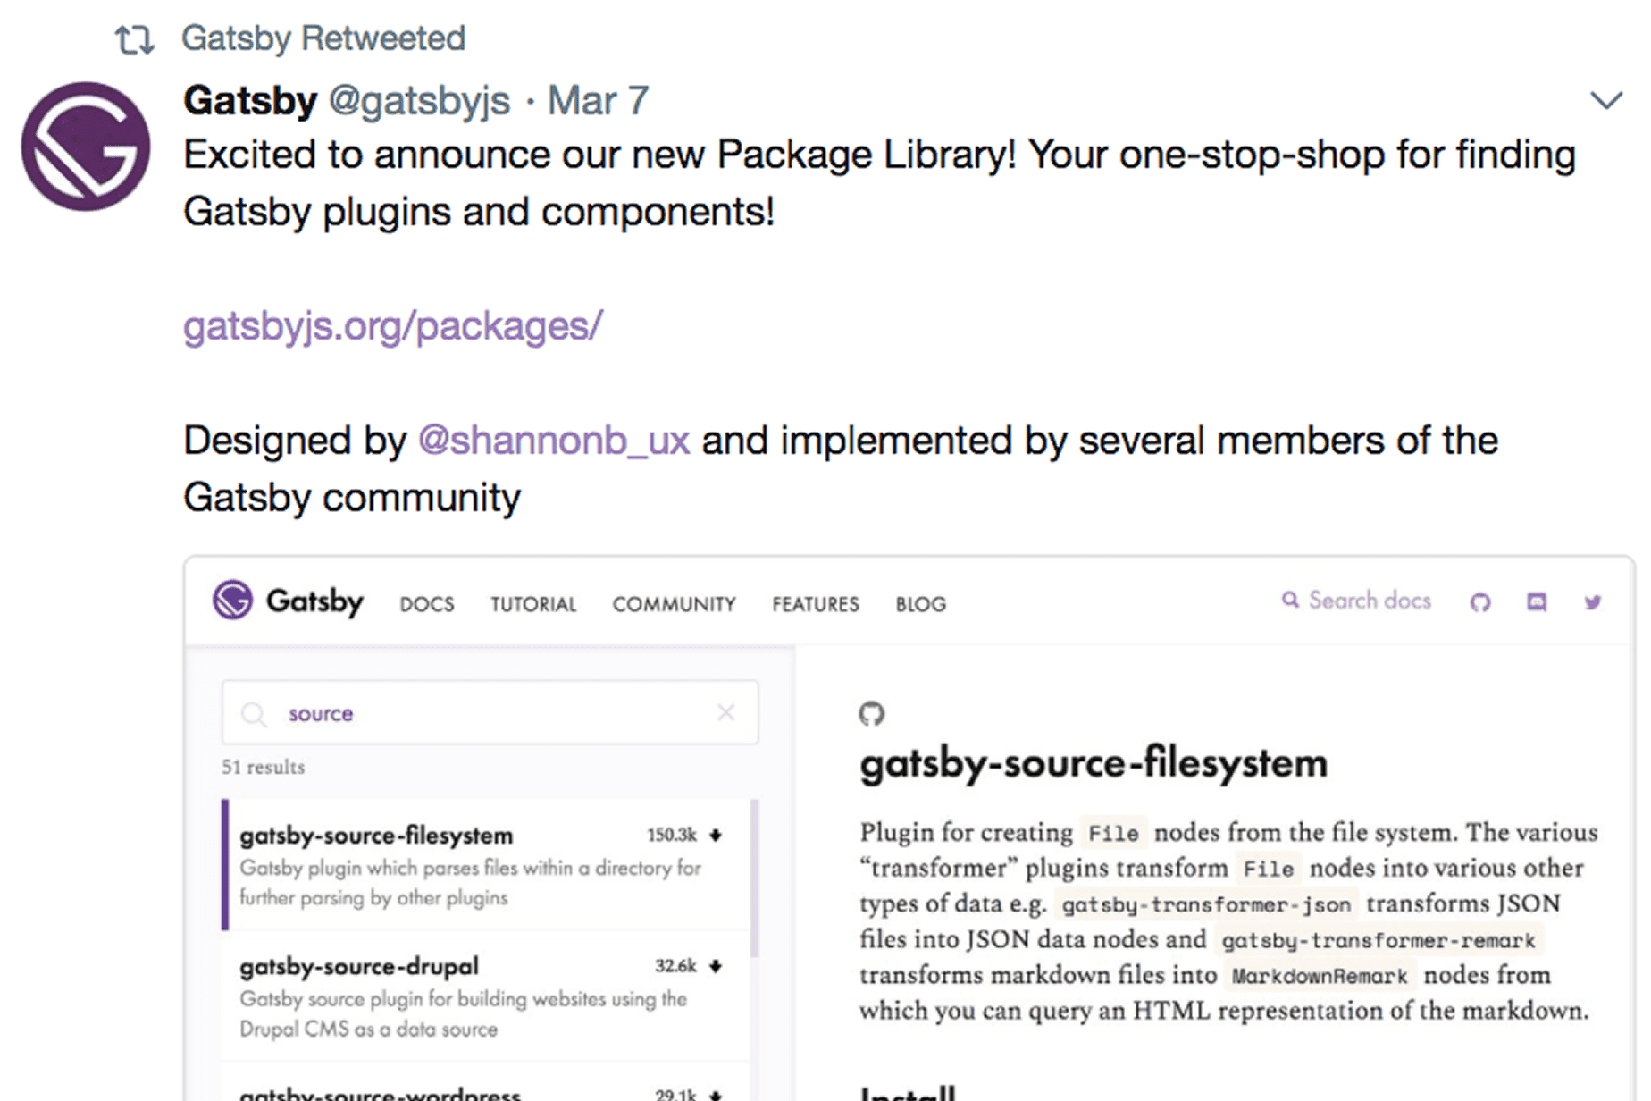Screen dimensions: 1651x1101
Task: Open the FEATURES menu item
Action: pos(816,604)
